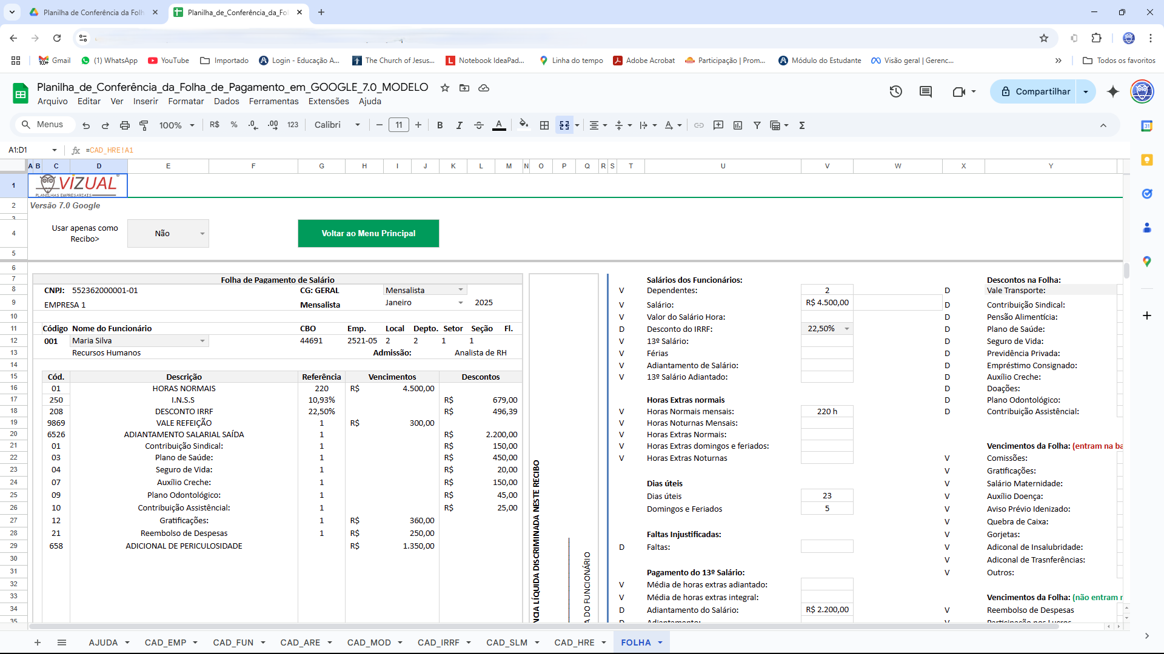Open the 'Não' recibo dropdown
The image size is (1164, 654).
(x=202, y=234)
